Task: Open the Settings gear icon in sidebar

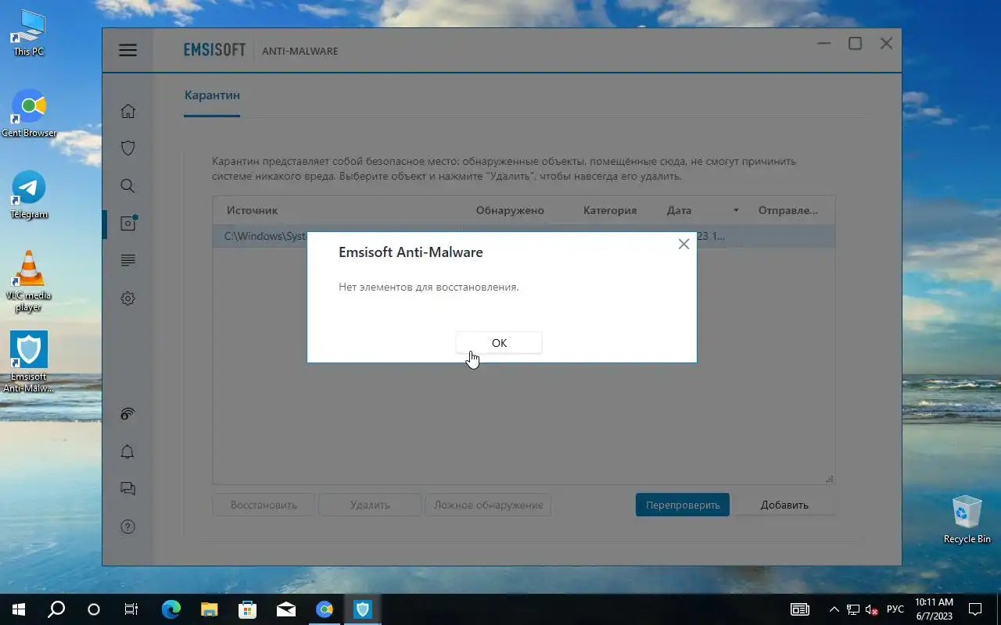Action: [128, 298]
